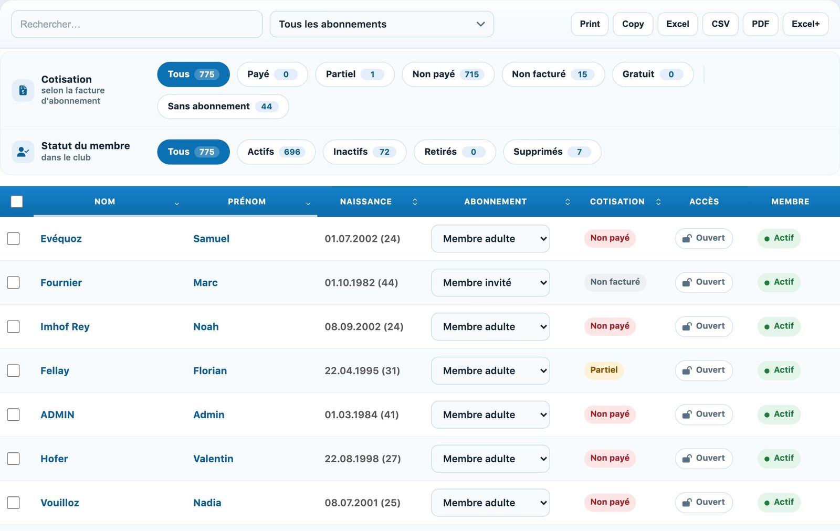
Task: Open the Imhof Rey member link
Action: click(x=65, y=327)
